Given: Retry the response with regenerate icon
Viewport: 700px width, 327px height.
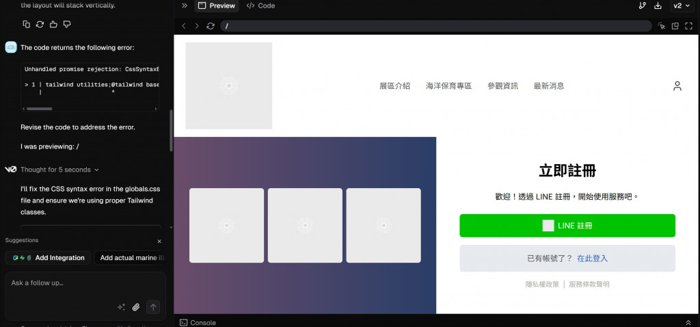Looking at the screenshot, I should (40, 24).
